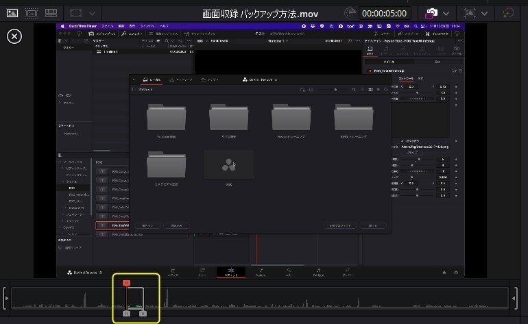Click the transform overlay icon
This screenshot has height=324, width=528.
470,13
